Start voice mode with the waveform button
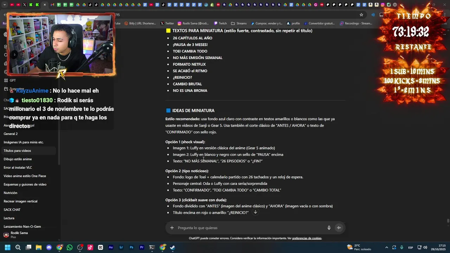 coord(339,228)
